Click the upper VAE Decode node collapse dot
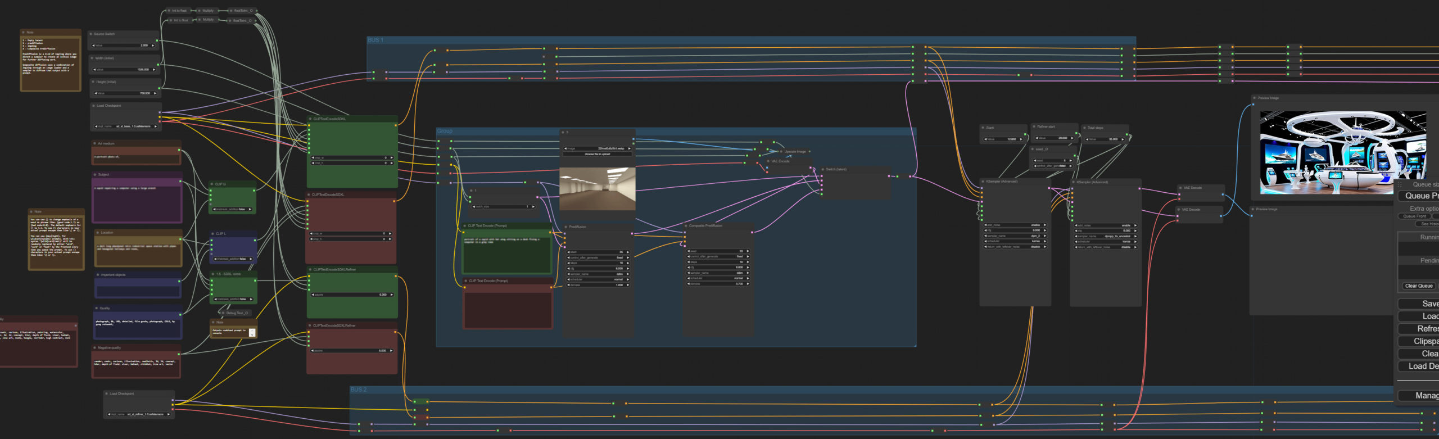This screenshot has height=439, width=1439. pyautogui.click(x=1180, y=188)
